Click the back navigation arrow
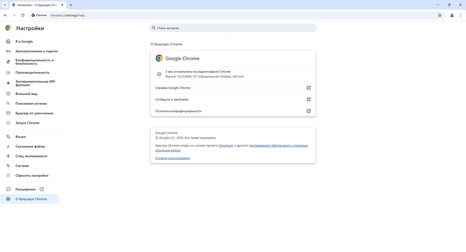466x252 pixels. (5, 16)
